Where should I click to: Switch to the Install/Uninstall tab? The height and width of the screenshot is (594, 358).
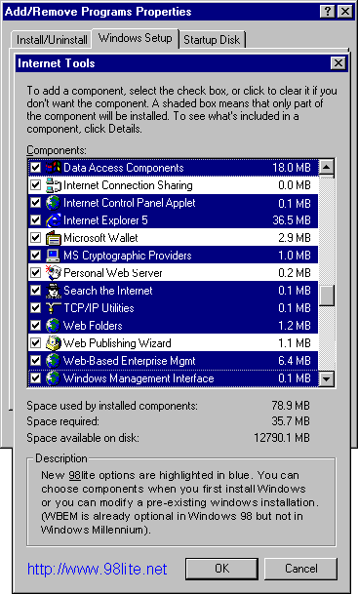[52, 40]
